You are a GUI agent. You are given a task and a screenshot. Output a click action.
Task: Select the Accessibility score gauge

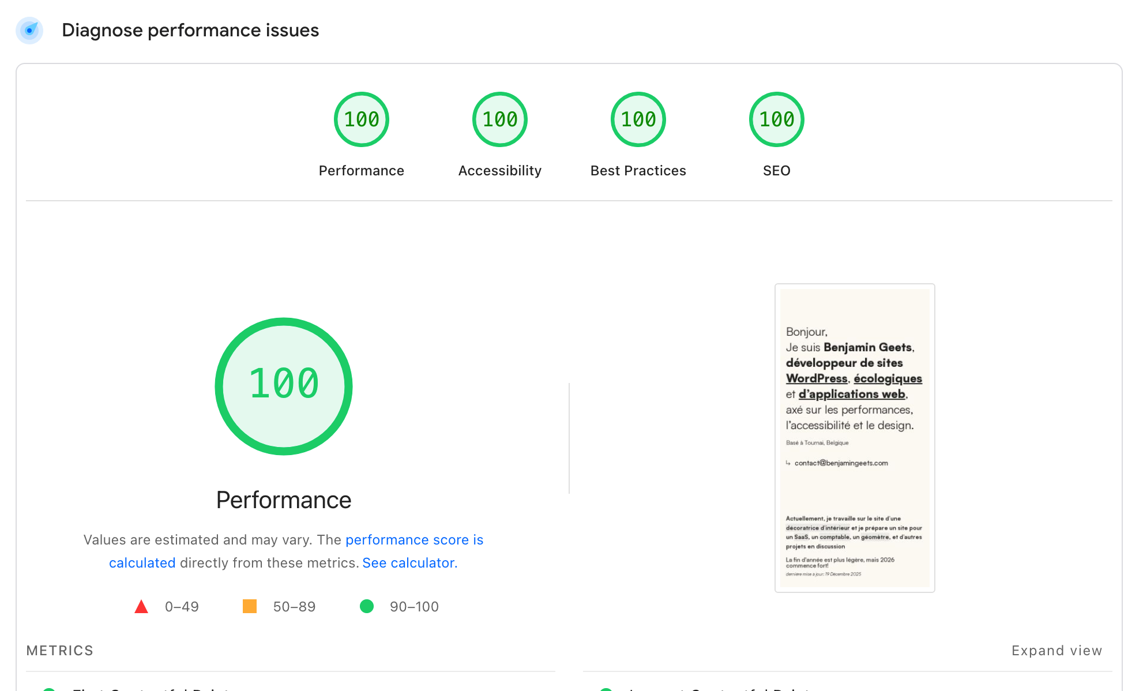(499, 119)
